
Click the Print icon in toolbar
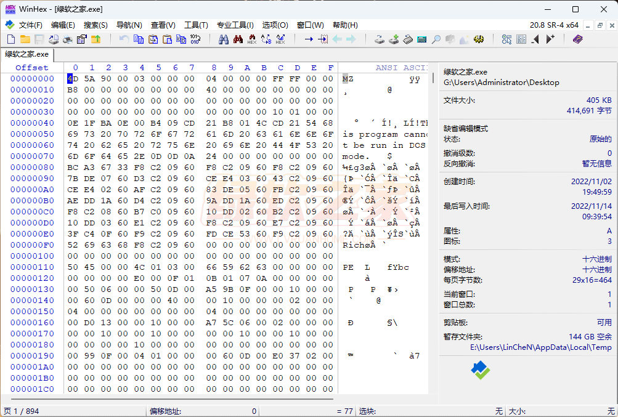[x=67, y=39]
